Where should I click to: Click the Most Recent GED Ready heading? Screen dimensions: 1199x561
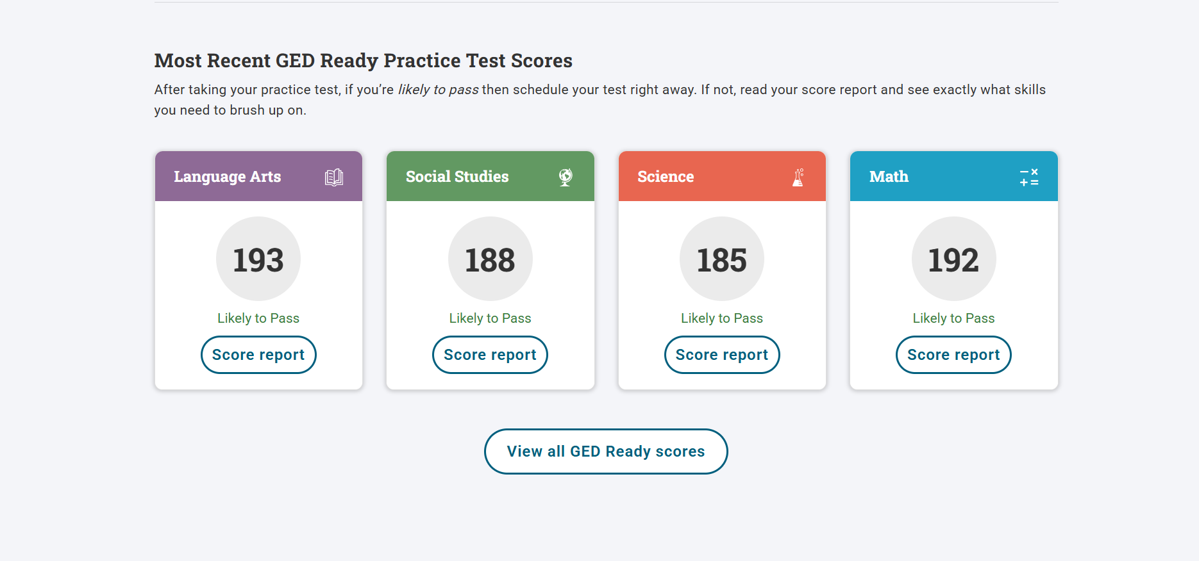pyautogui.click(x=363, y=61)
